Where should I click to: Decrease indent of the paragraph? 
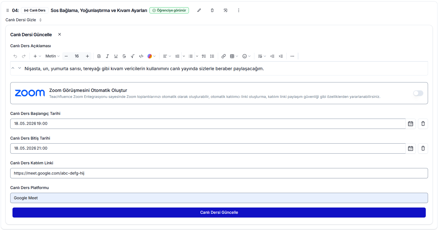click(272, 56)
